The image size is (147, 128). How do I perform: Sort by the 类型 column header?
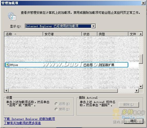113,34
